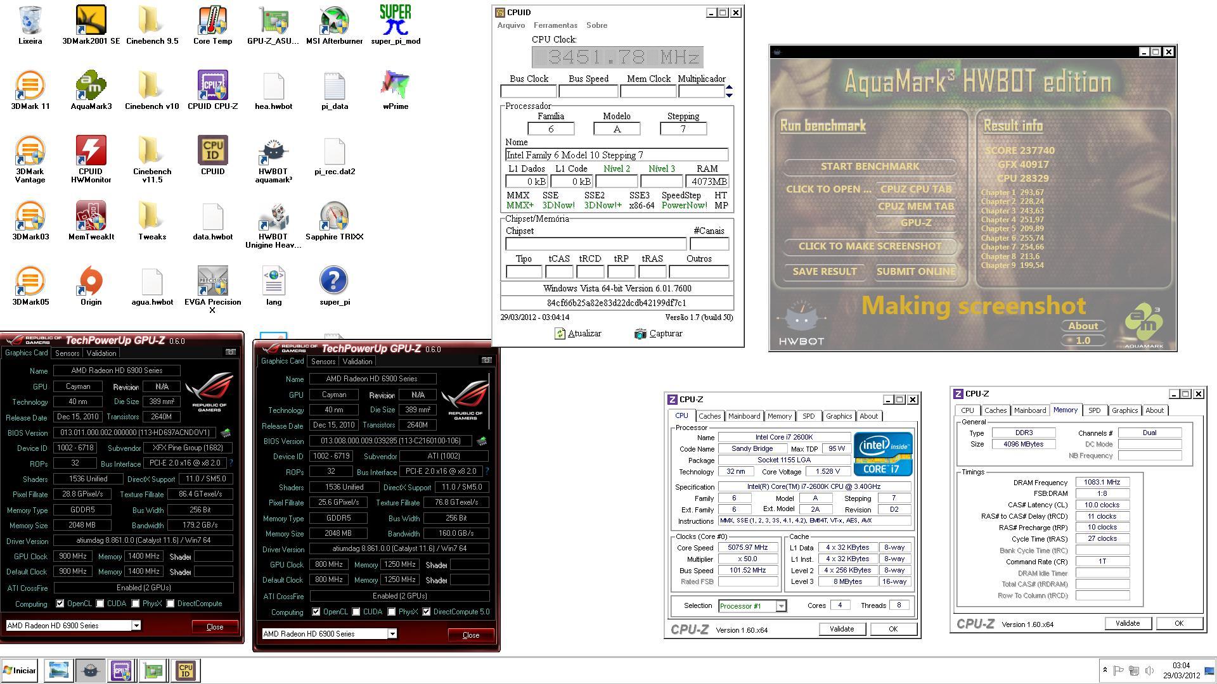The height and width of the screenshot is (684, 1217).
Task: Show hidden system tray icons arrow
Action: pos(1105,670)
